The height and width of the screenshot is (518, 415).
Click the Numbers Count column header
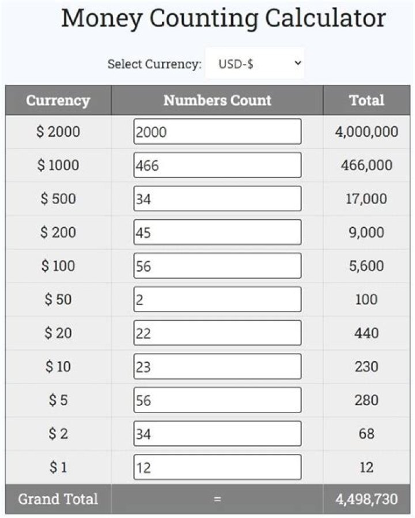click(217, 100)
